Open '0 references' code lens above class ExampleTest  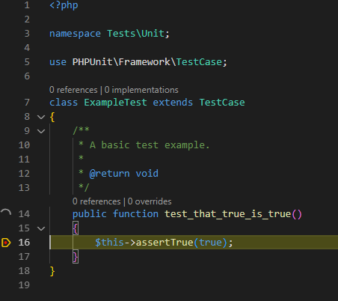coord(73,90)
